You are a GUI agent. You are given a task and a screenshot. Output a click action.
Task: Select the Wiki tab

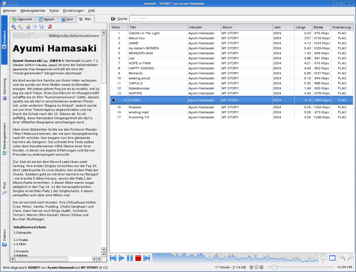[x=85, y=19]
